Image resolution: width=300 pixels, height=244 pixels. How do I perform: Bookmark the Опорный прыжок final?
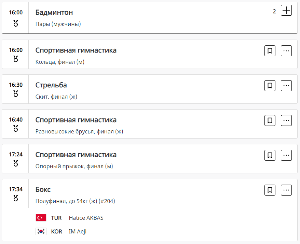(x=270, y=155)
